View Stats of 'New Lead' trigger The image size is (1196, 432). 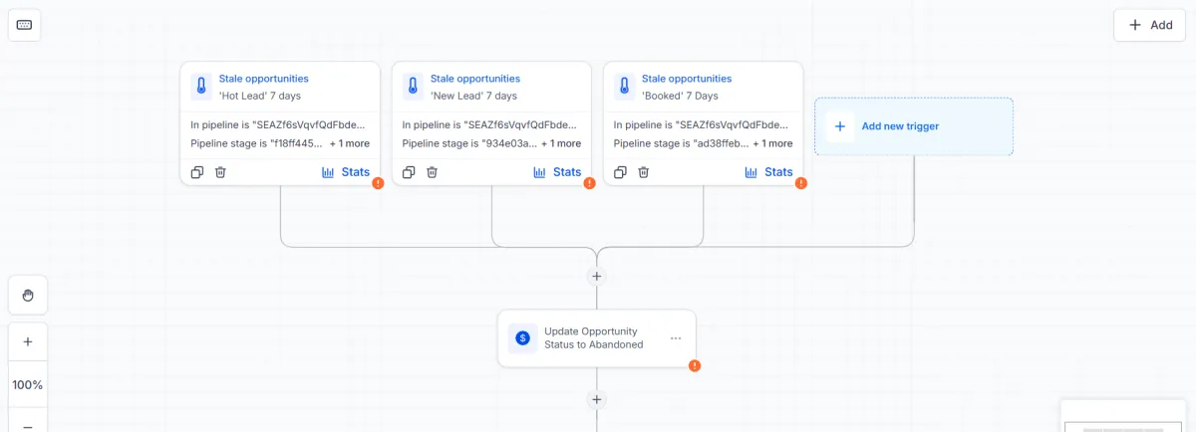click(557, 172)
